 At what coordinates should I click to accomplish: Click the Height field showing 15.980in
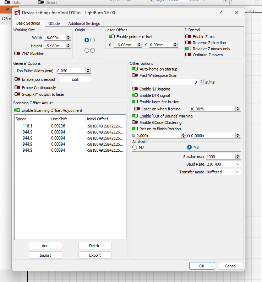point(55,46)
